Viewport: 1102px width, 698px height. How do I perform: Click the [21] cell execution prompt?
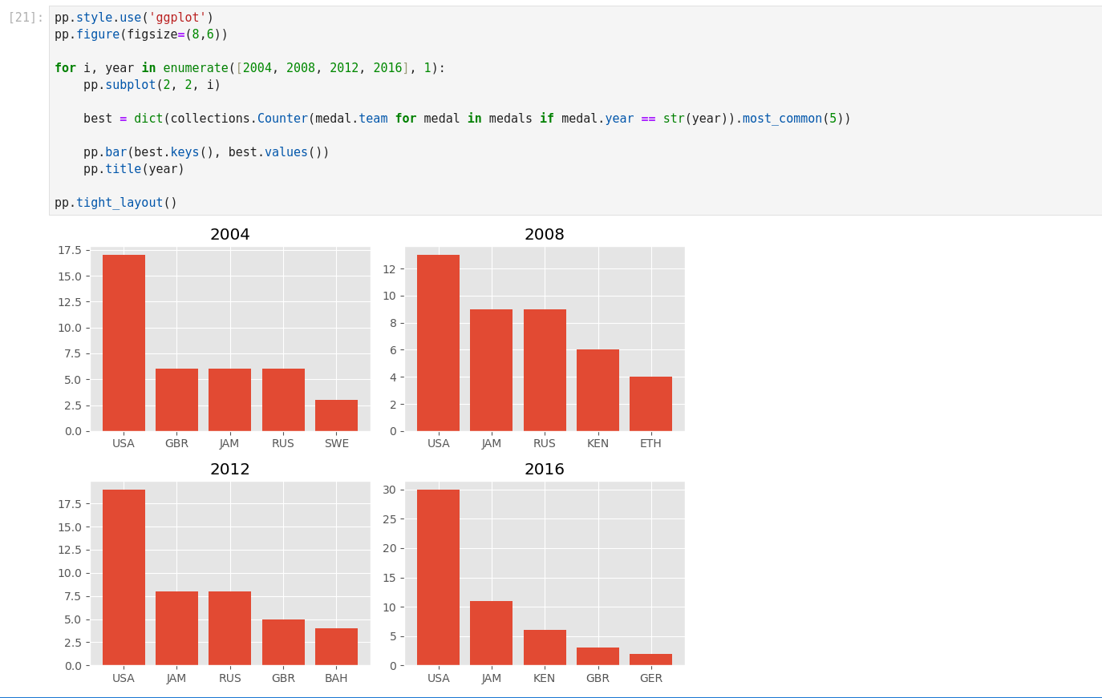[x=26, y=18]
